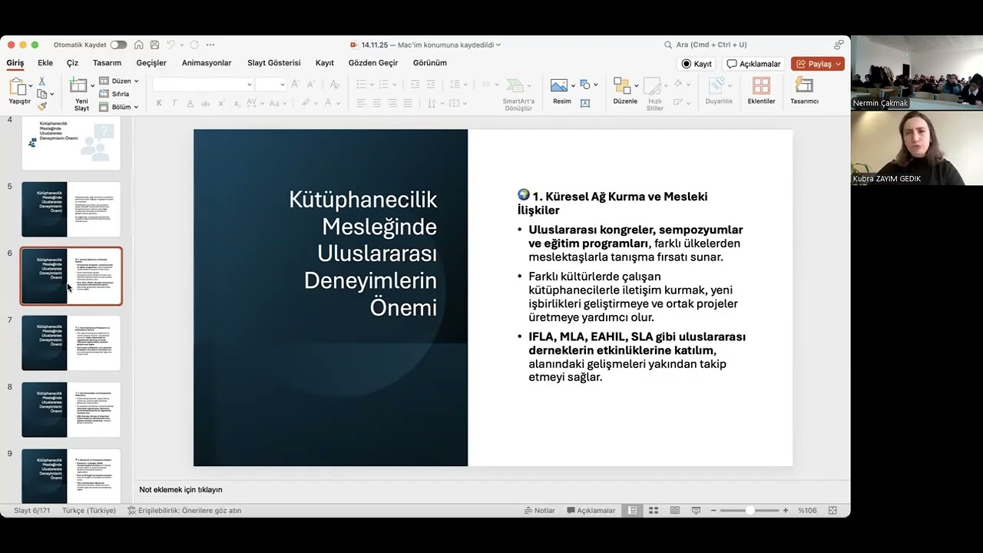Insert a text box icon
Viewport: 983px width, 553px height.
pos(585,103)
